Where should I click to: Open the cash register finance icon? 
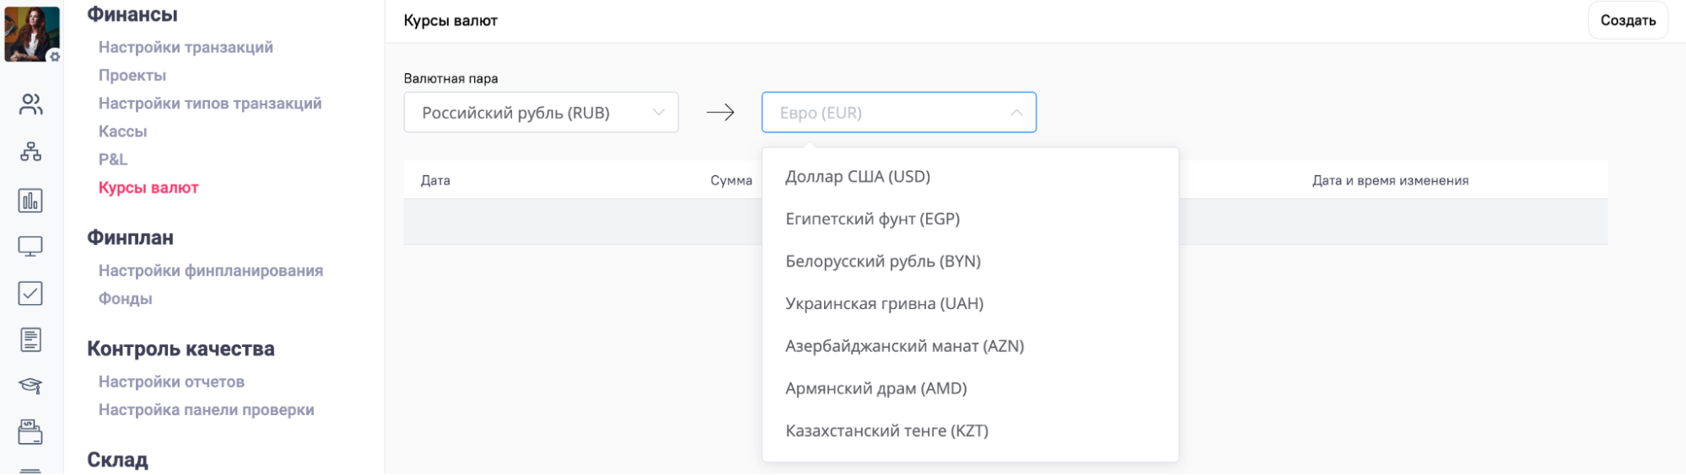[30, 432]
